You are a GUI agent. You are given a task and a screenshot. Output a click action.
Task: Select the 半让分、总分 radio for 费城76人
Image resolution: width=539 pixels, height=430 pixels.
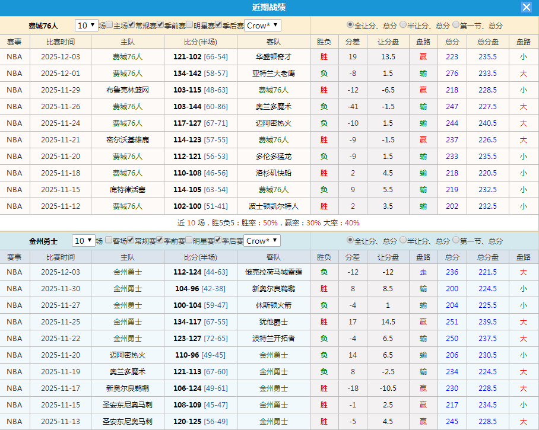tap(404, 26)
